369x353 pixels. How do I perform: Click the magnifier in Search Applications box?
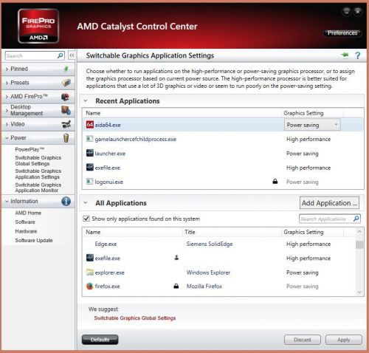356,219
